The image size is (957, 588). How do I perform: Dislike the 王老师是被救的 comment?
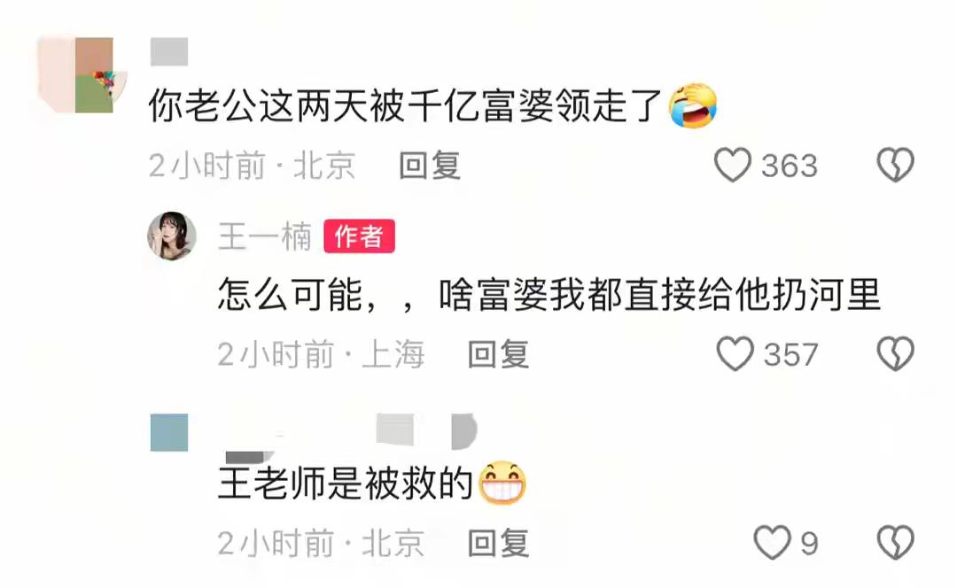point(895,542)
